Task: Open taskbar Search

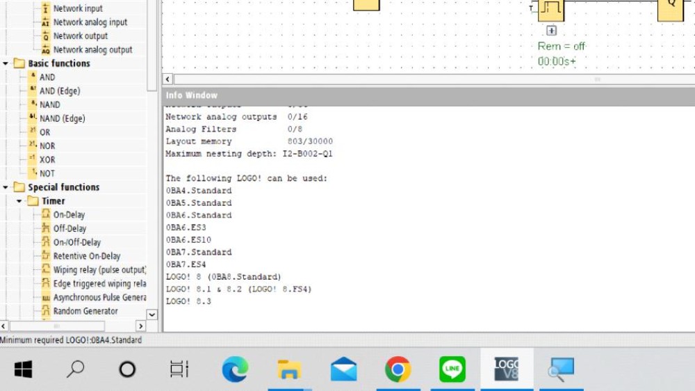Action: coord(75,369)
